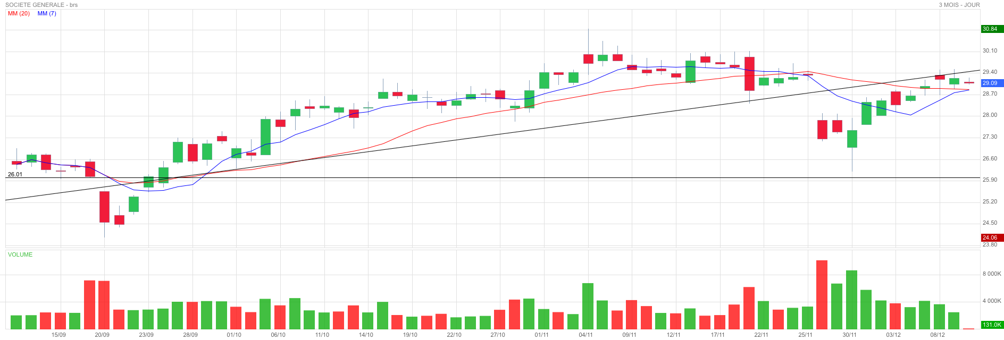Click the 19/10 date label
The image size is (1004, 340).
(x=410, y=335)
